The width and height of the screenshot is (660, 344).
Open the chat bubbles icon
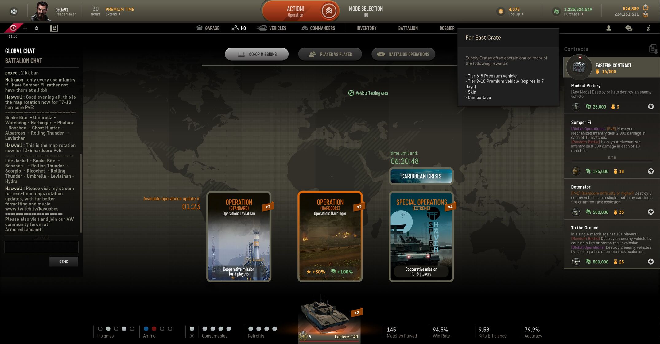(x=628, y=28)
